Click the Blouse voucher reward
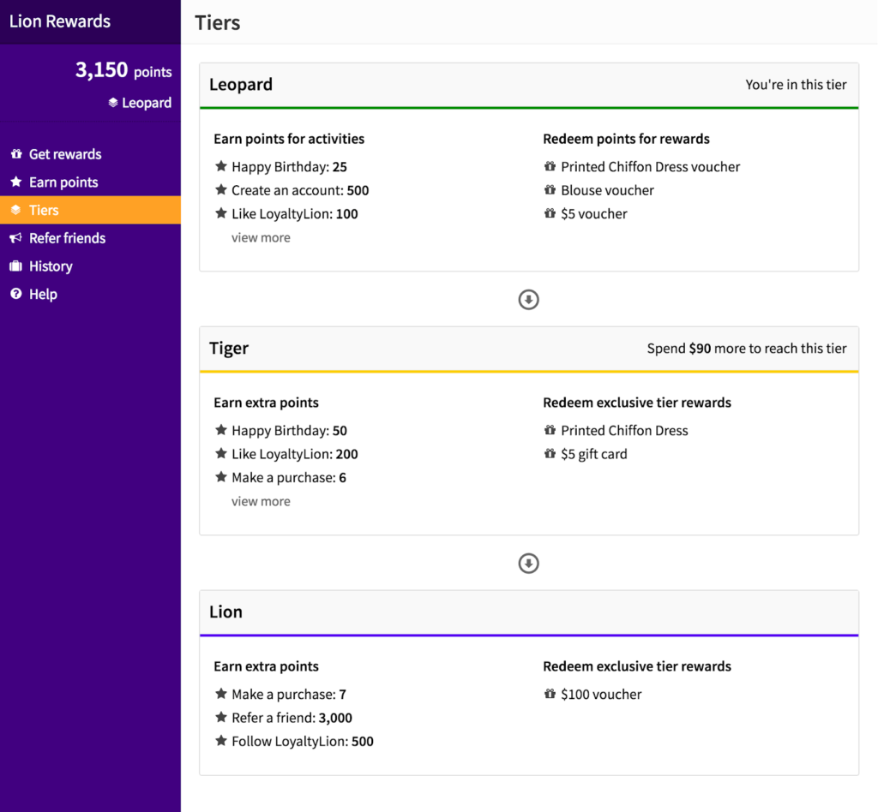Image resolution: width=878 pixels, height=812 pixels. click(x=607, y=190)
